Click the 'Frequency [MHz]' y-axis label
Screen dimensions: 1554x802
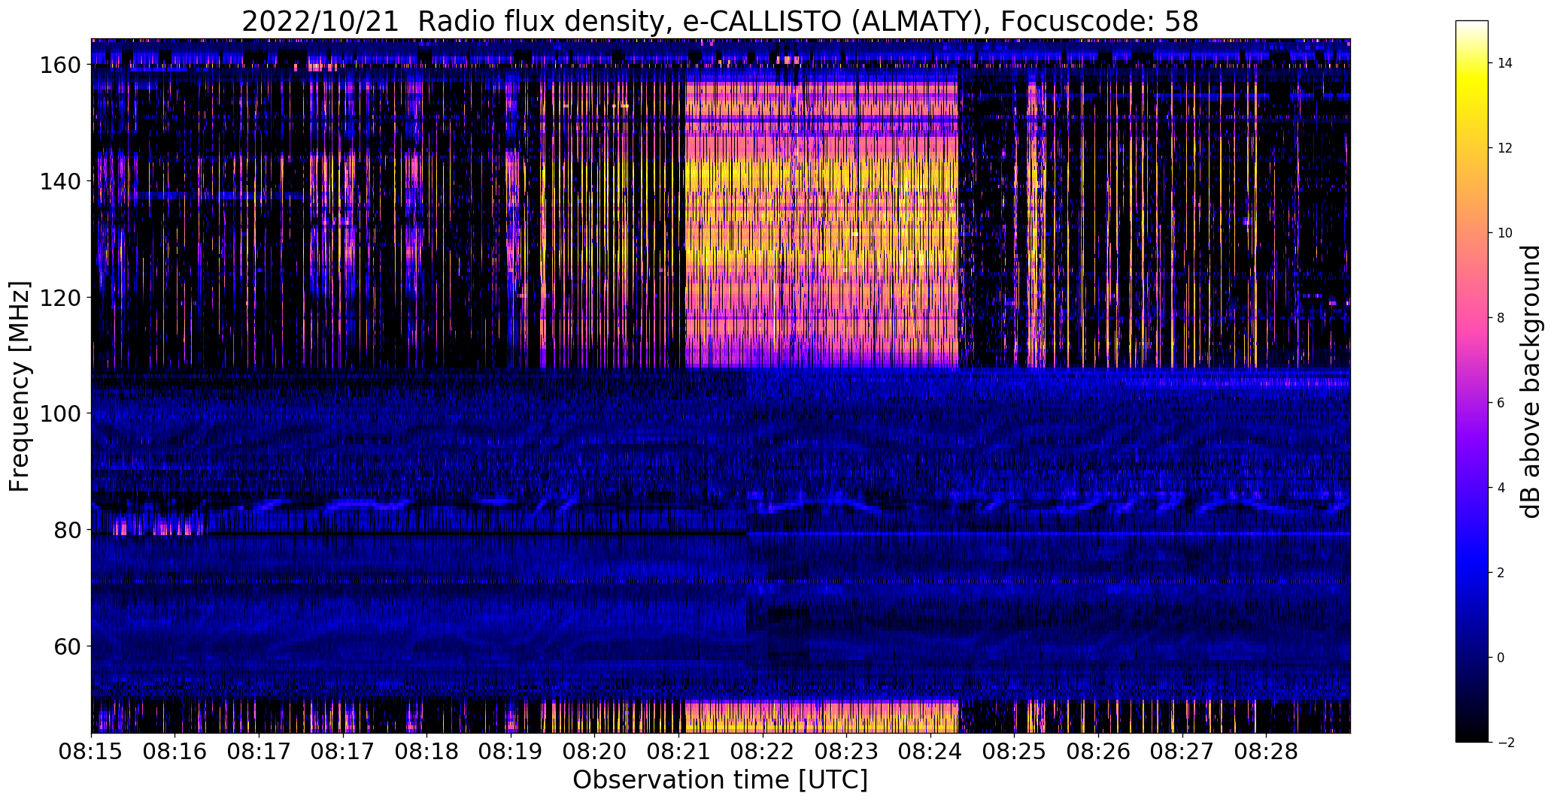(20, 386)
